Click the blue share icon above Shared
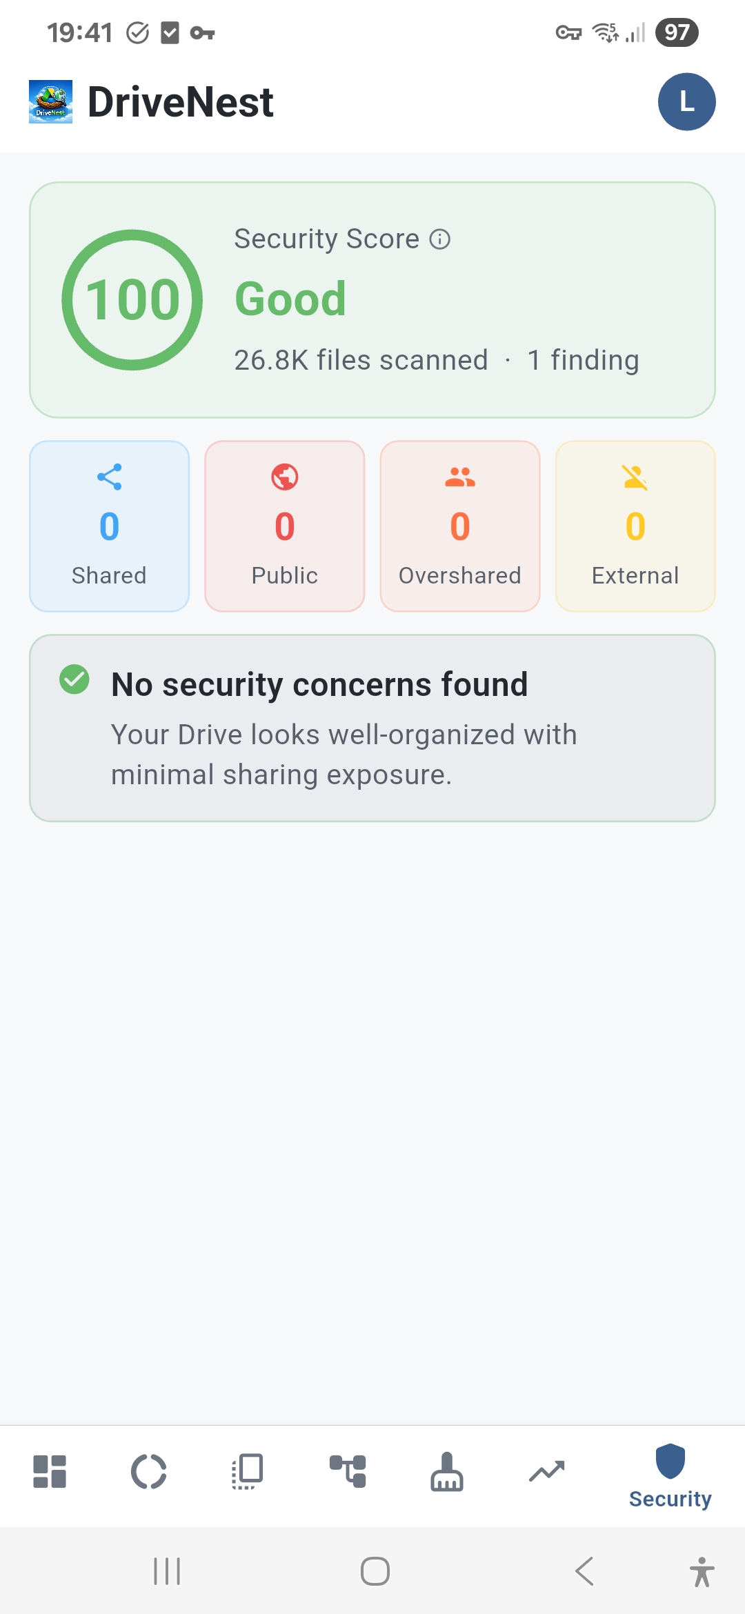Viewport: 745px width, 1614px height. (109, 477)
